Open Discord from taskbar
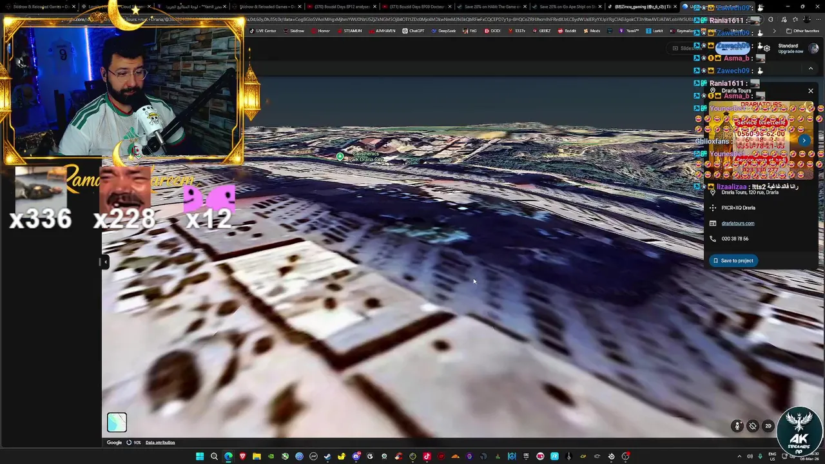 (x=356, y=456)
